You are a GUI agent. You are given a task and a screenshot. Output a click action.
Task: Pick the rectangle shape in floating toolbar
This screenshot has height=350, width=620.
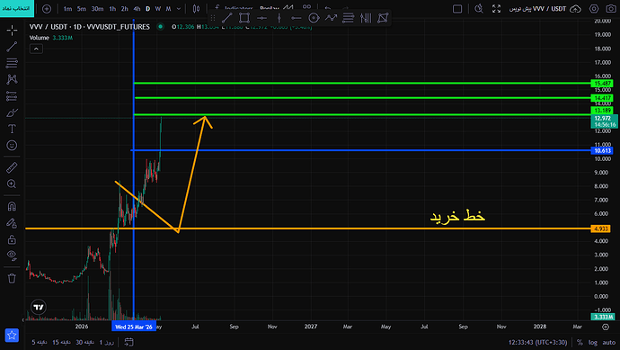pyautogui.click(x=244, y=18)
